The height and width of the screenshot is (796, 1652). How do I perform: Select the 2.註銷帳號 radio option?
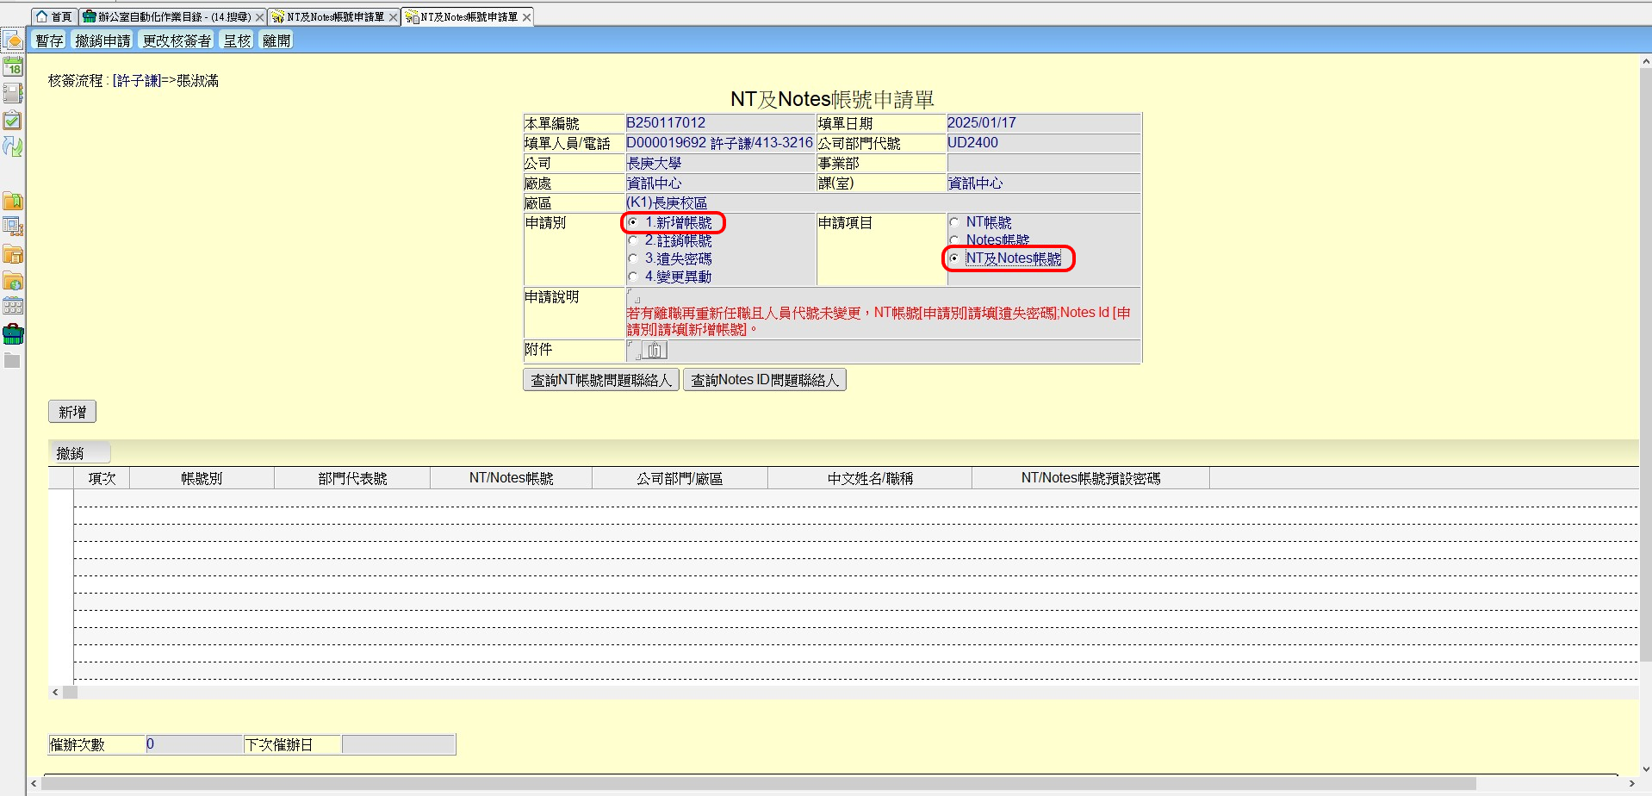633,241
